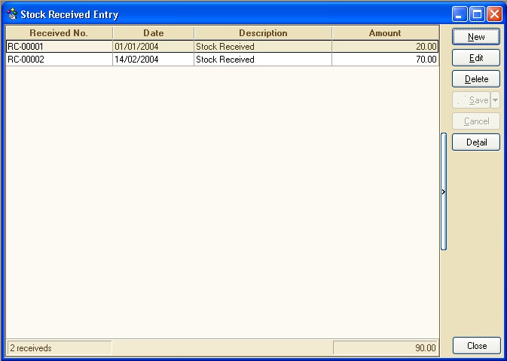The image size is (507, 361).
Task: Select row RC-00001
Action: tap(222, 47)
